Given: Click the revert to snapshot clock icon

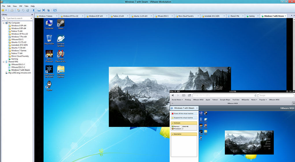Looking at the screenshot, I should pos(23,10).
